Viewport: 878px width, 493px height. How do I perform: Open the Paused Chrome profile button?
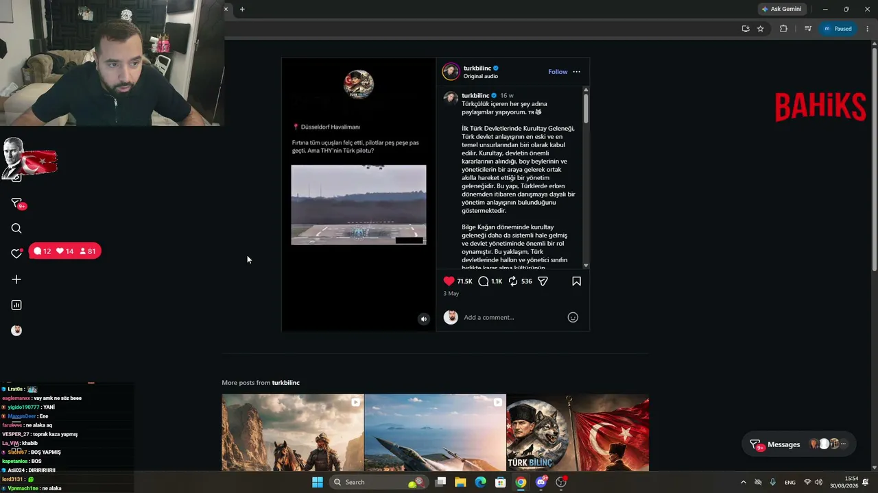[x=838, y=29]
